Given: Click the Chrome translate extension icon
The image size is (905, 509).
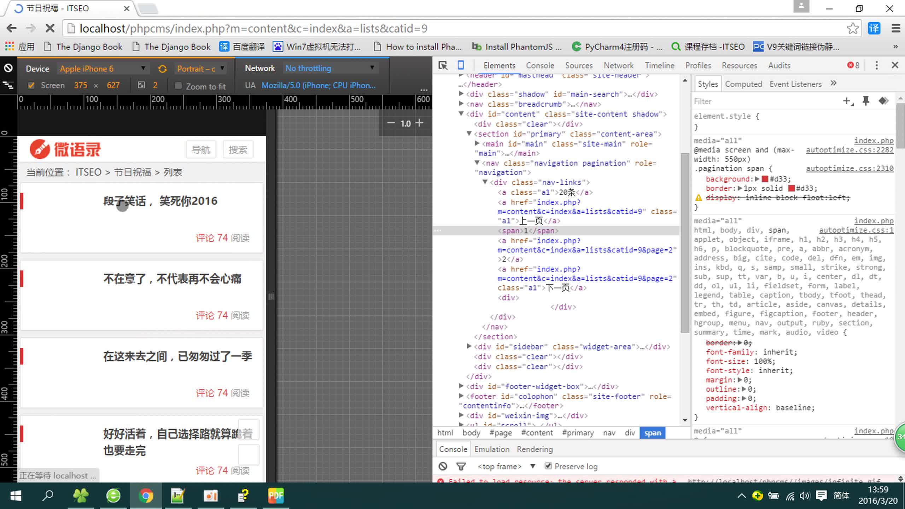Looking at the screenshot, I should click(874, 28).
